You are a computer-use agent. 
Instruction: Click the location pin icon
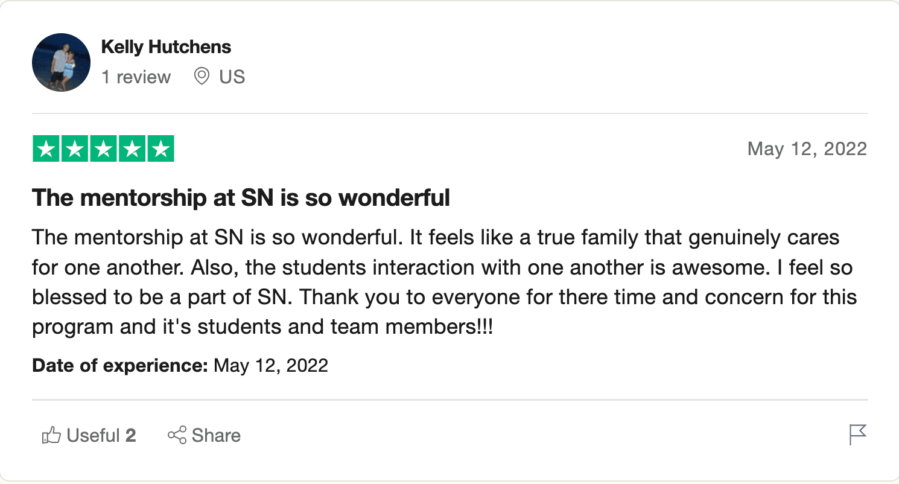[x=202, y=77]
